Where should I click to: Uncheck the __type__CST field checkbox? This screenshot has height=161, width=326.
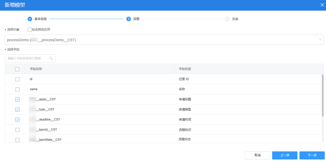click(x=17, y=109)
